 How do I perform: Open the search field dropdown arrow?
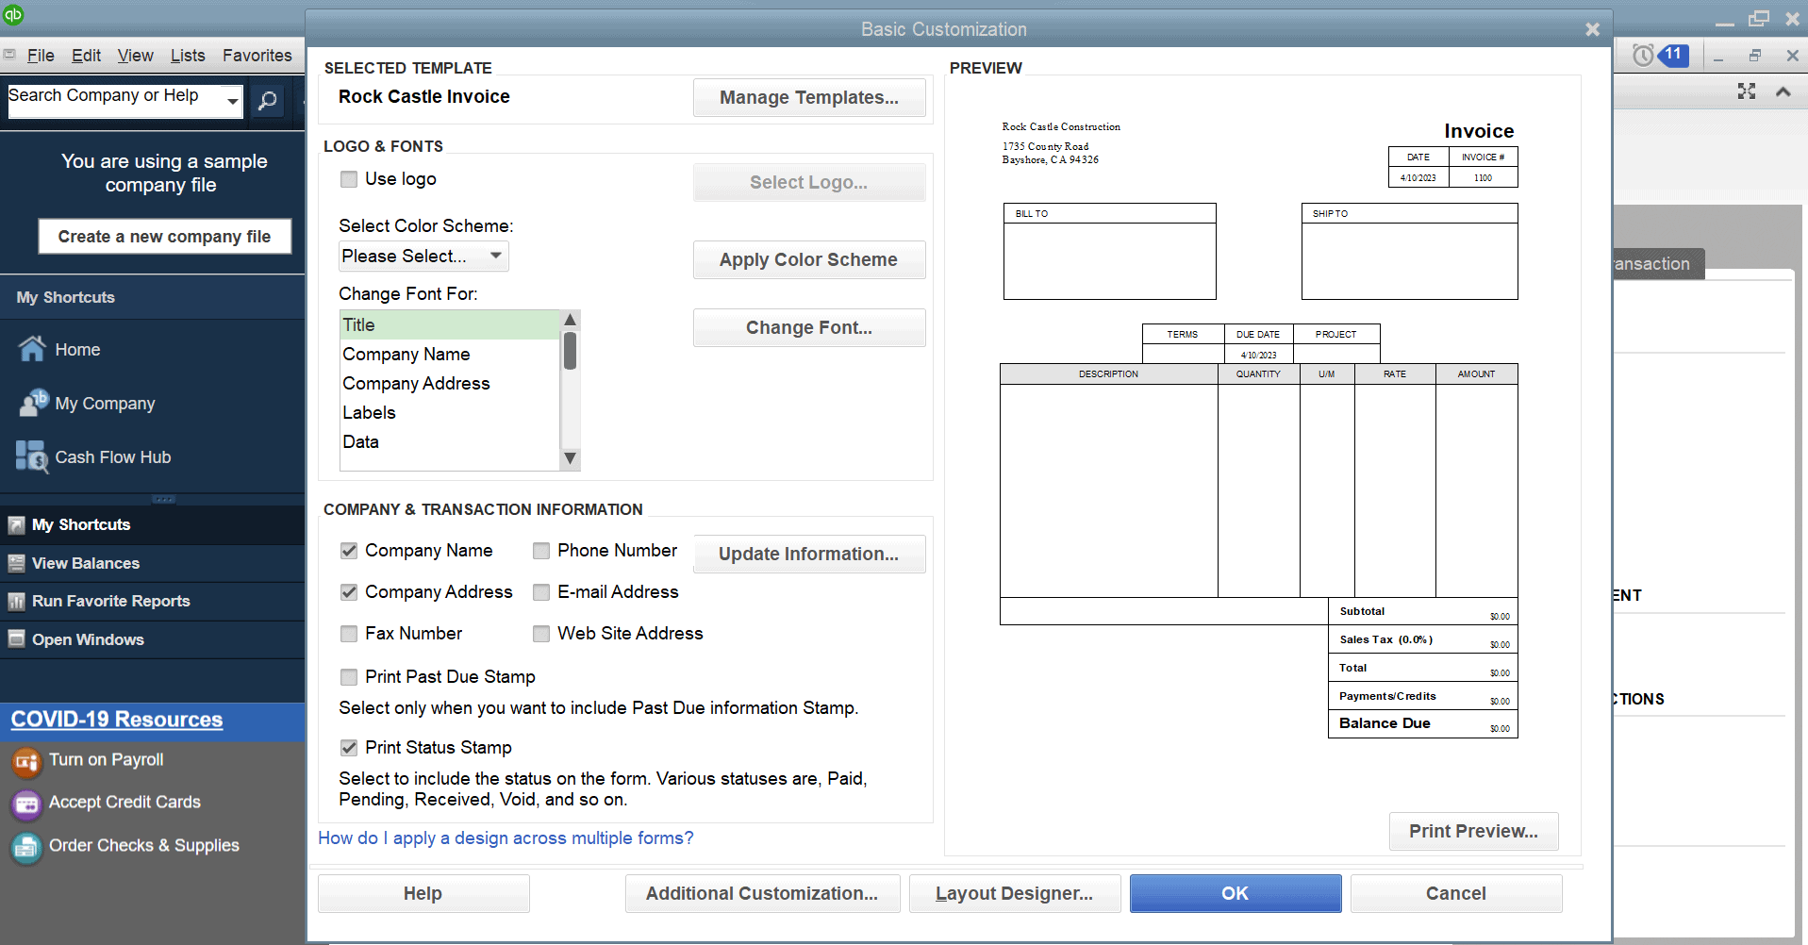tap(232, 100)
